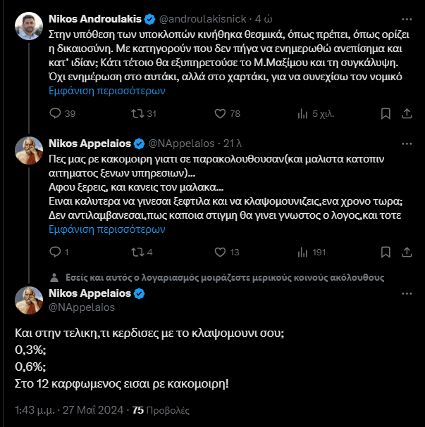Open Appelaios avatar in the bottom tweet
The height and width of the screenshot is (427, 425).
tap(30, 300)
